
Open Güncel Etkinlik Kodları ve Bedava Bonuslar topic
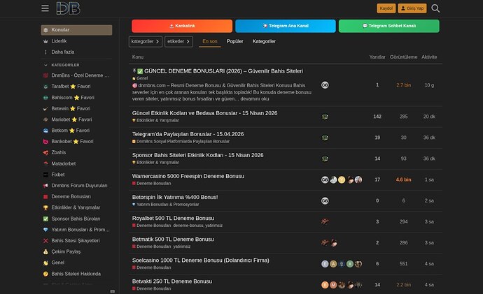(204, 113)
